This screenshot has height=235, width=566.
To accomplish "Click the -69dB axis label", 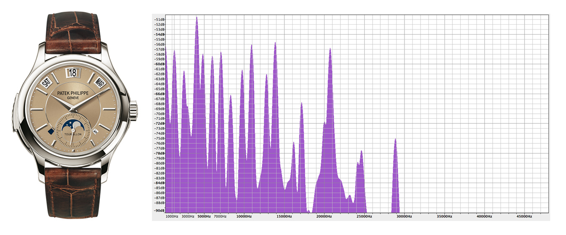I will point(159,109).
